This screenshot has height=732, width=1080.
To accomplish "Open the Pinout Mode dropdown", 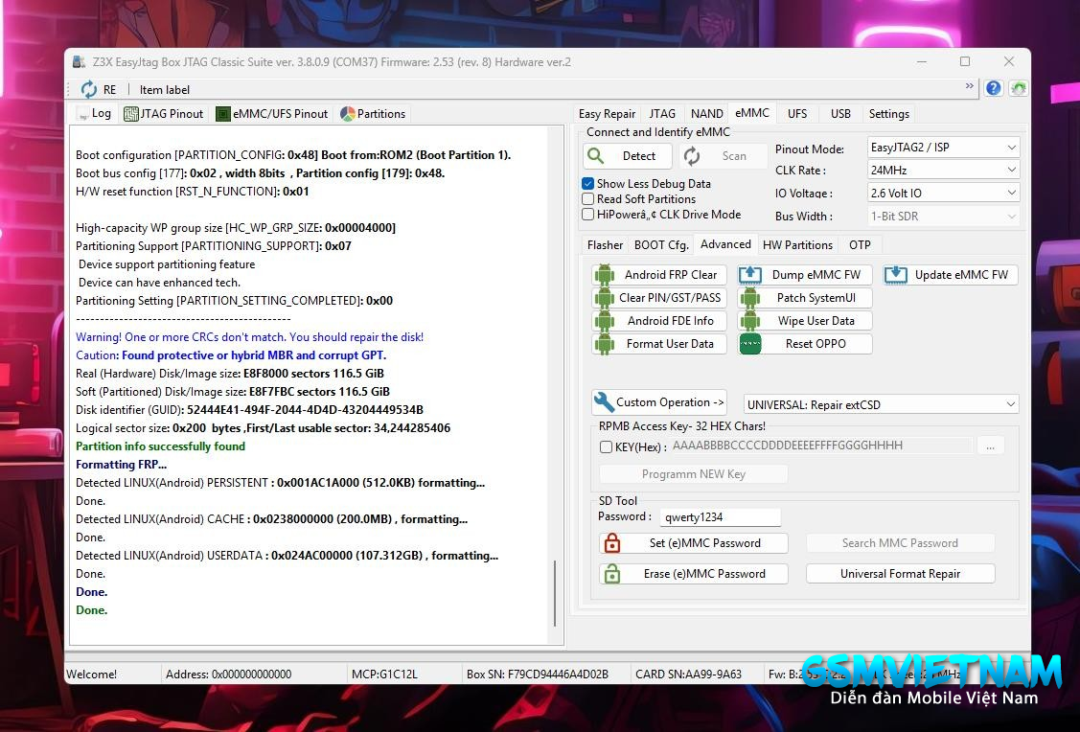I will (x=942, y=148).
